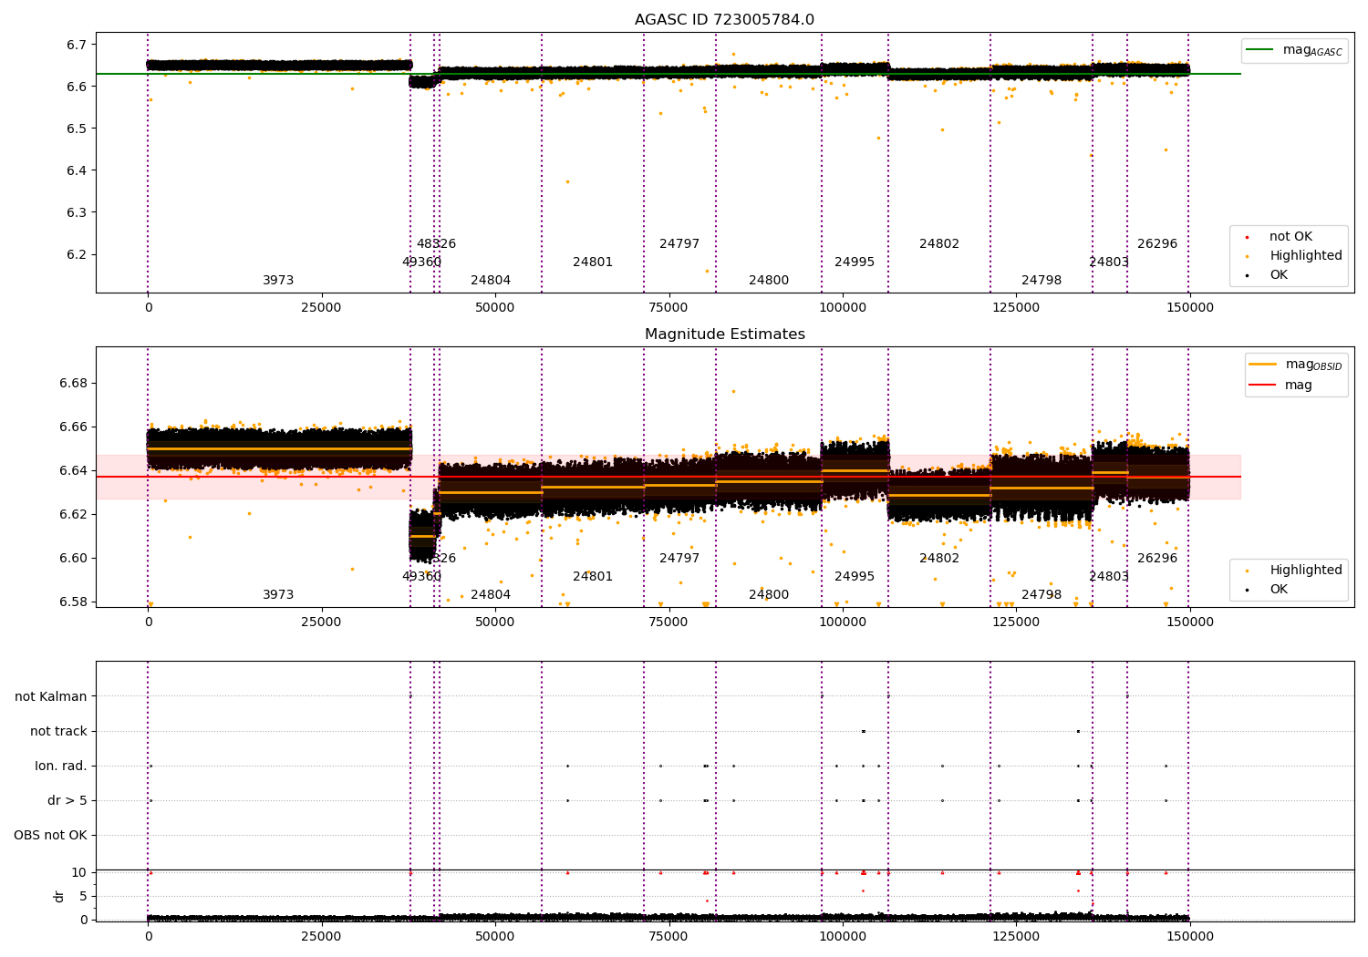Viewport: 1368px width, 957px height.
Task: Click OBSID label 24803 in the Magnitude Estimates plot
Action: [x=1109, y=577]
